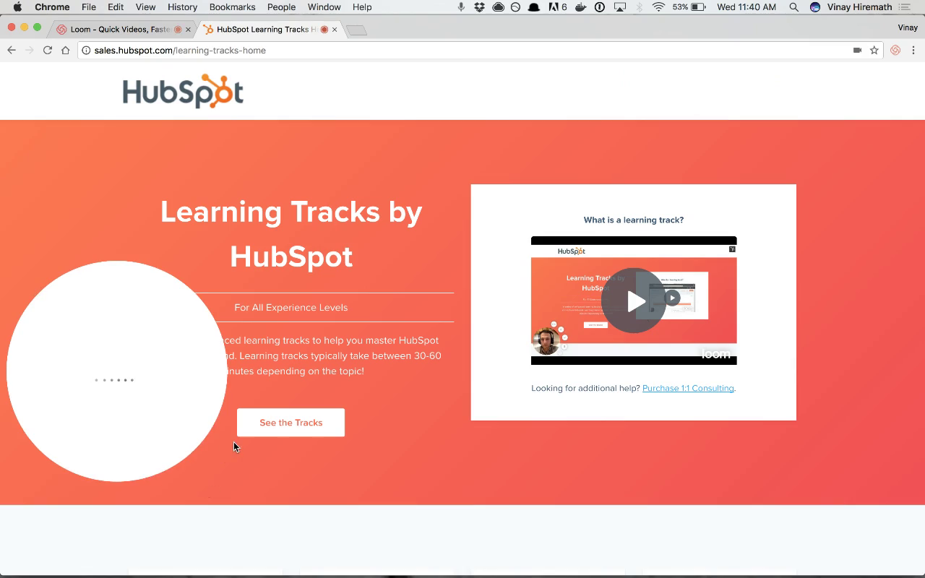Viewport: 925px width, 578px height.
Task: Click the cloud icon in menu bar
Action: pyautogui.click(x=498, y=7)
